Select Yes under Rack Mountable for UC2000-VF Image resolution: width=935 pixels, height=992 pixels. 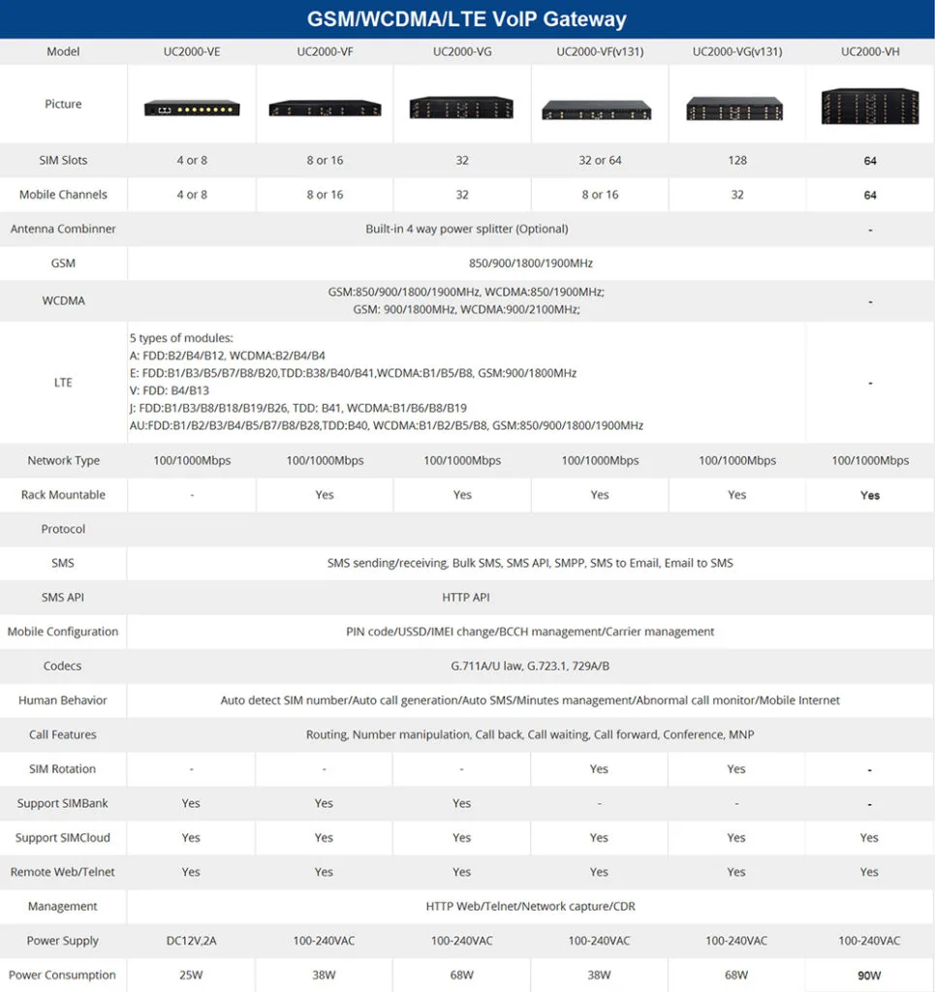(x=324, y=494)
